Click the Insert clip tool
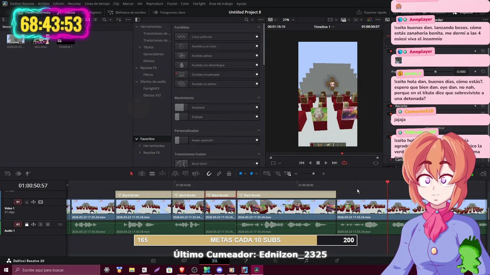The width and height of the screenshot is (490, 275). (x=175, y=174)
